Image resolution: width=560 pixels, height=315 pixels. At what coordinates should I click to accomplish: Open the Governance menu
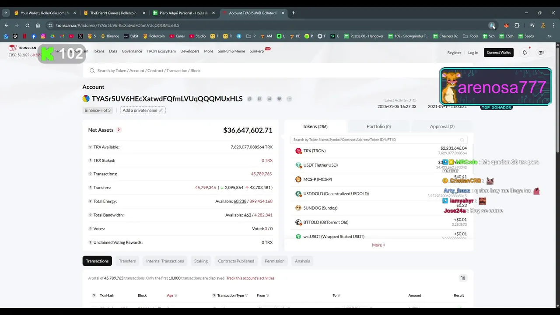(x=132, y=51)
